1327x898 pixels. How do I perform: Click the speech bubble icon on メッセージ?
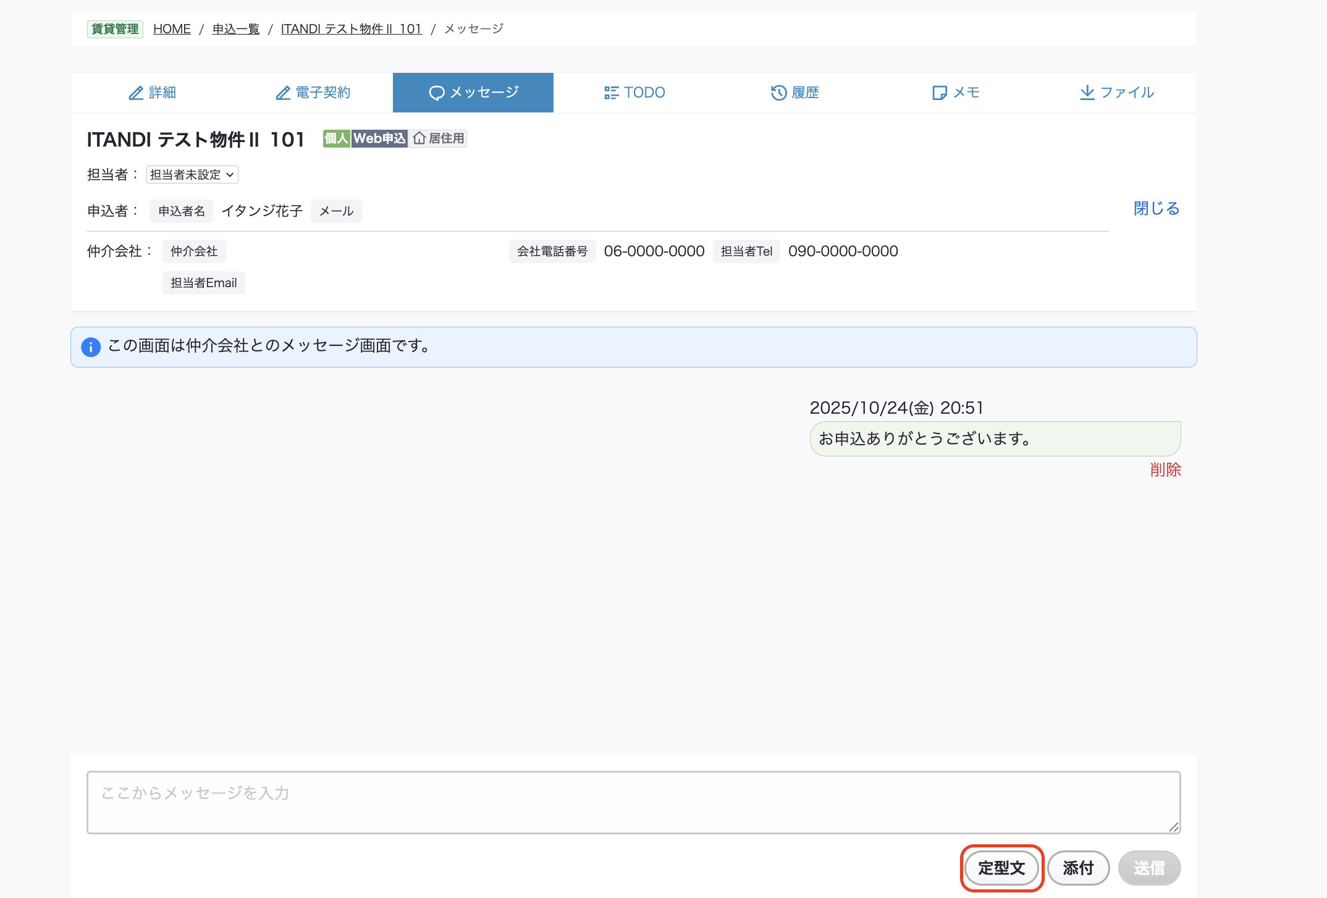[x=437, y=93]
